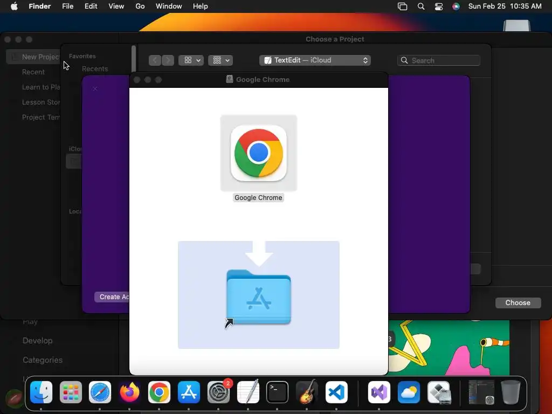Open the Finder menu
The image size is (552, 414).
[x=40, y=6]
